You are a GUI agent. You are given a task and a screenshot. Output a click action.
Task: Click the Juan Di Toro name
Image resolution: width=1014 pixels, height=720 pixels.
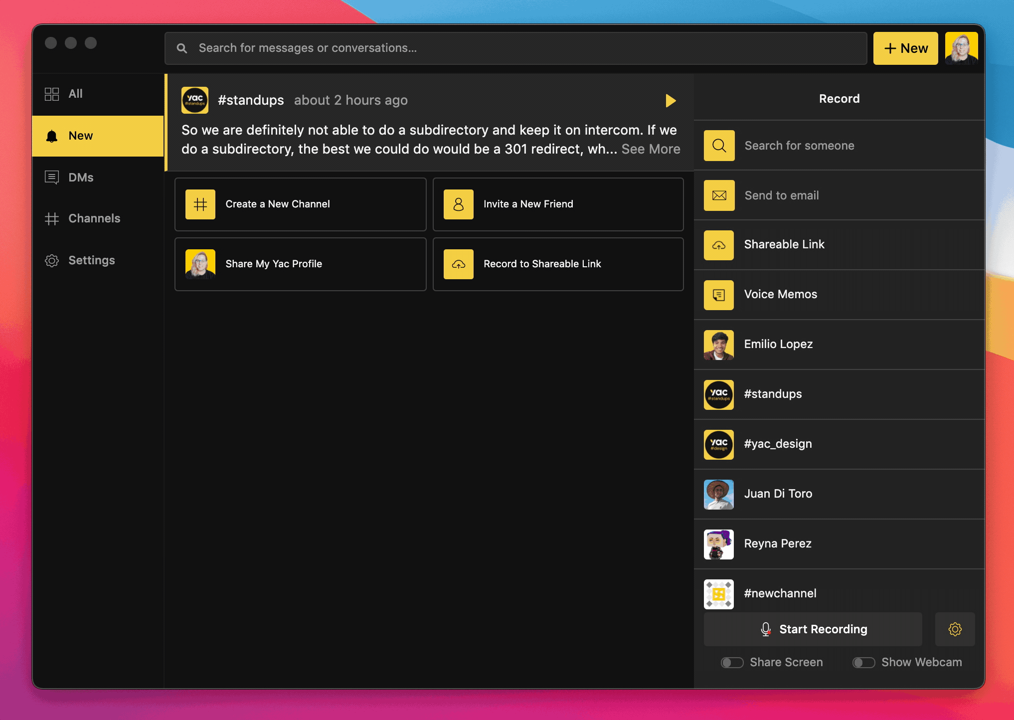[x=778, y=494]
